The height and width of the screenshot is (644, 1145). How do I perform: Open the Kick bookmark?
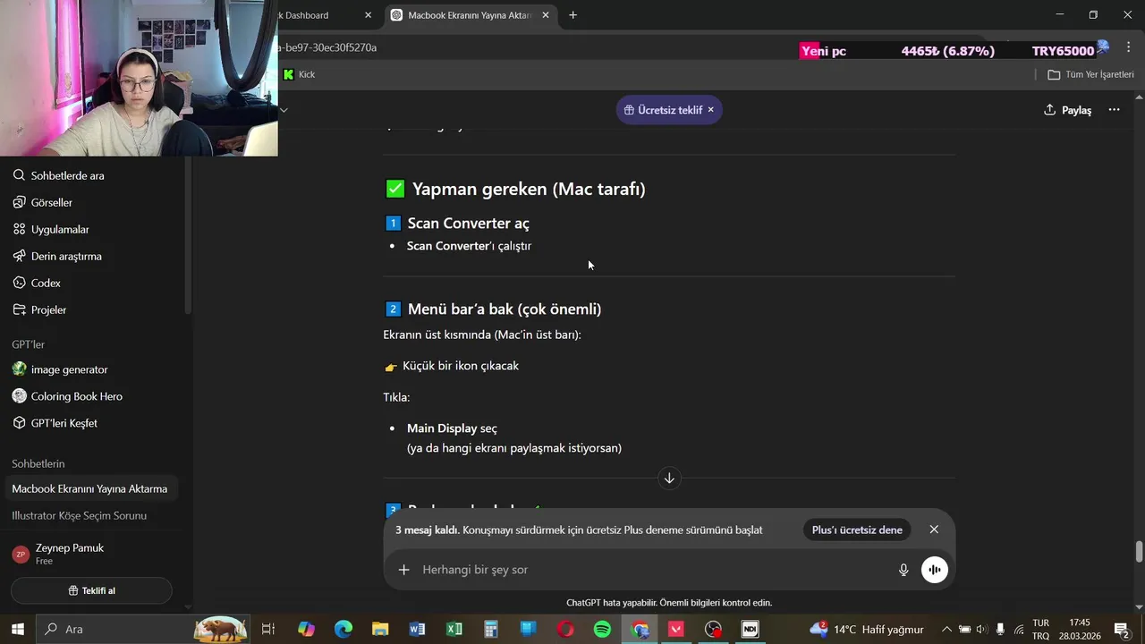pos(299,74)
